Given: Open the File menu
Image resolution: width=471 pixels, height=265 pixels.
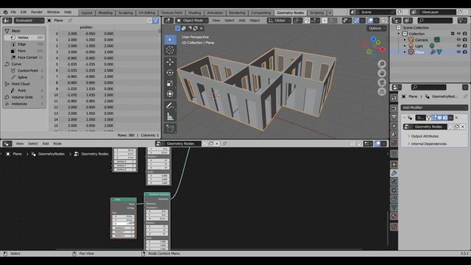Looking at the screenshot, I should pos(13,13).
